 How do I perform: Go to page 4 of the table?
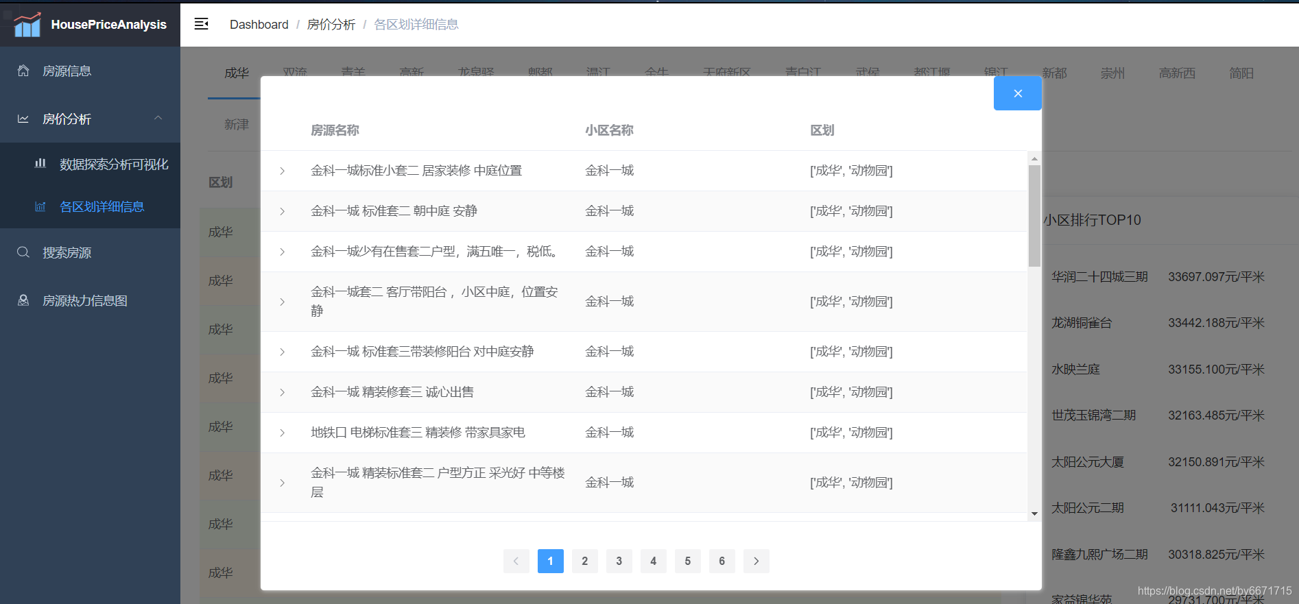pyautogui.click(x=653, y=561)
